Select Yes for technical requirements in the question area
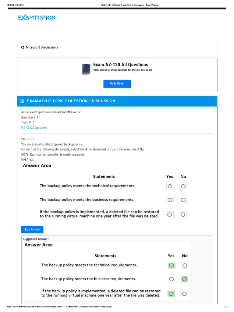This screenshot has width=234, height=312. tap(170, 186)
